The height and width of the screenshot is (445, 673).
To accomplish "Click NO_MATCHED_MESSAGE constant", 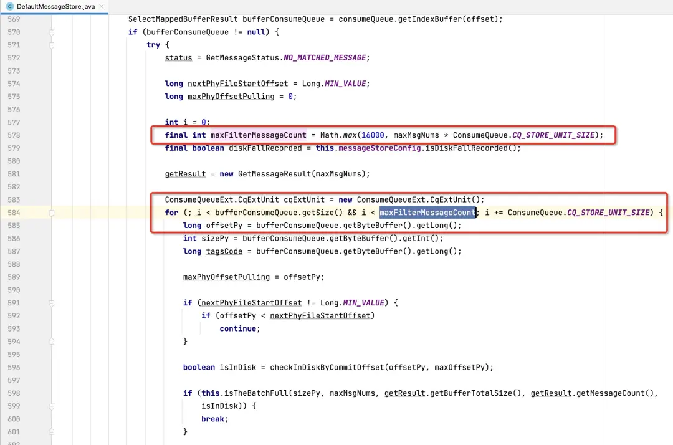I will coord(325,58).
